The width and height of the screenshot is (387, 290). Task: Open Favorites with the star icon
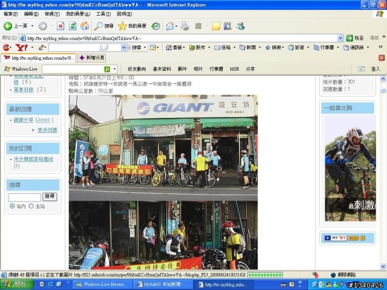tap(122, 26)
